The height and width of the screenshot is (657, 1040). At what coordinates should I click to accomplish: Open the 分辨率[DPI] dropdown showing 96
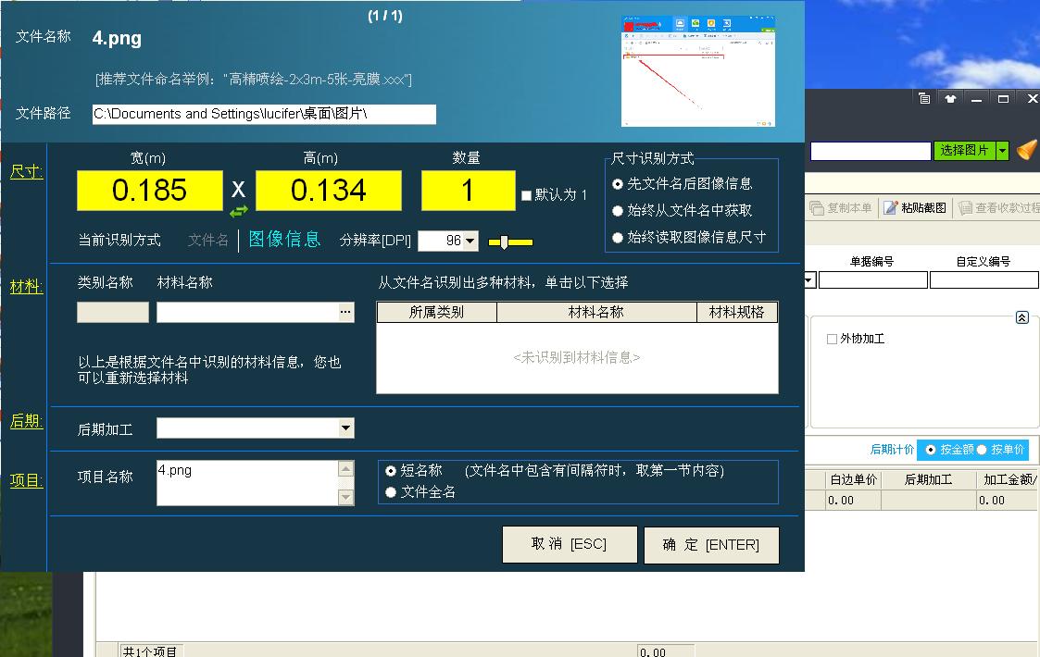(x=470, y=241)
